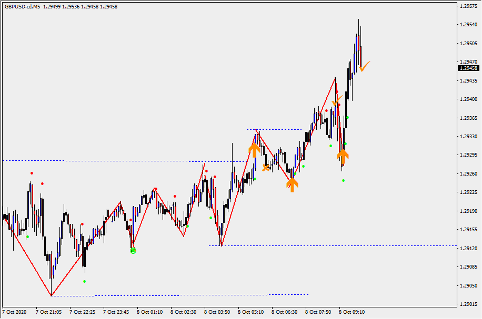Viewport: 482px width, 319px height.
Task: Click the orange checkmark near the zigzag top peak
Action: 337,100
